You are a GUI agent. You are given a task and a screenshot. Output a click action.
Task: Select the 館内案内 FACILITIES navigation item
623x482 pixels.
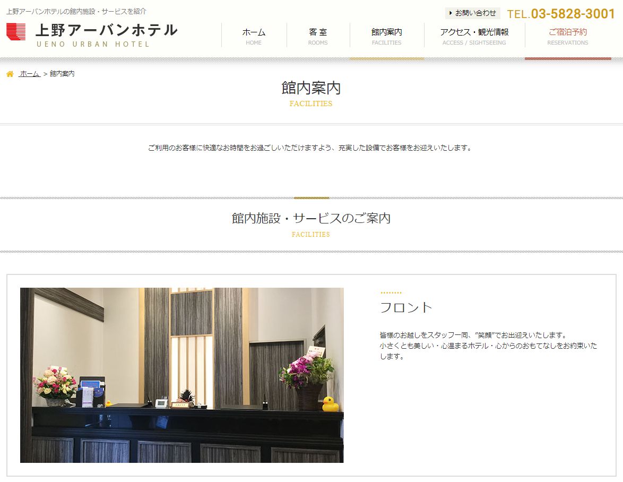pyautogui.click(x=387, y=36)
